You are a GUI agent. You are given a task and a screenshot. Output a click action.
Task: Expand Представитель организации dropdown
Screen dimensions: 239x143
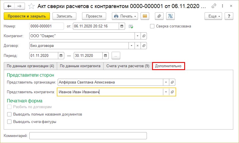point(166,82)
